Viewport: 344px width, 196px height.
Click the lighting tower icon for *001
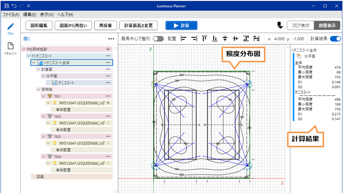click(50, 96)
